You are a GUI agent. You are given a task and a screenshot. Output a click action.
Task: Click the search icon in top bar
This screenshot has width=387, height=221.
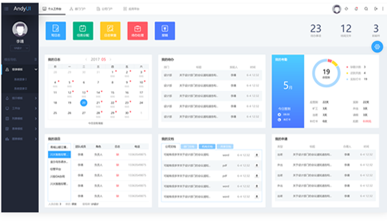tap(366, 9)
